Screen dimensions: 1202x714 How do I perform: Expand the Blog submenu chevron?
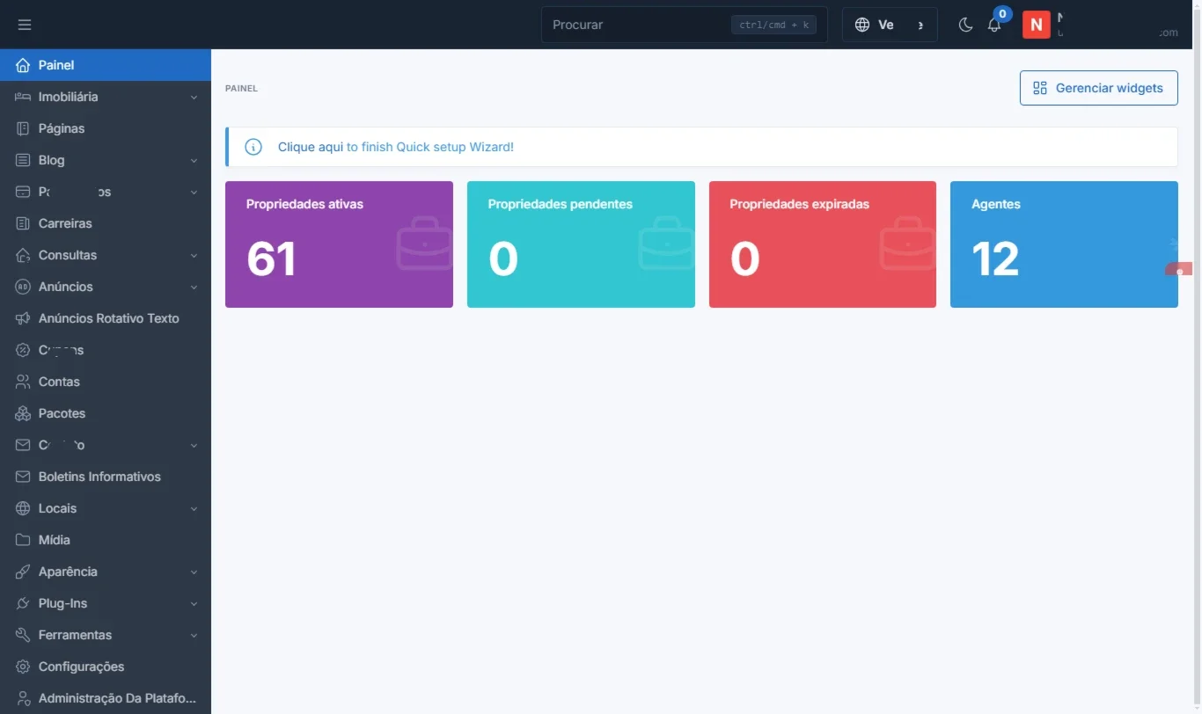(x=194, y=160)
